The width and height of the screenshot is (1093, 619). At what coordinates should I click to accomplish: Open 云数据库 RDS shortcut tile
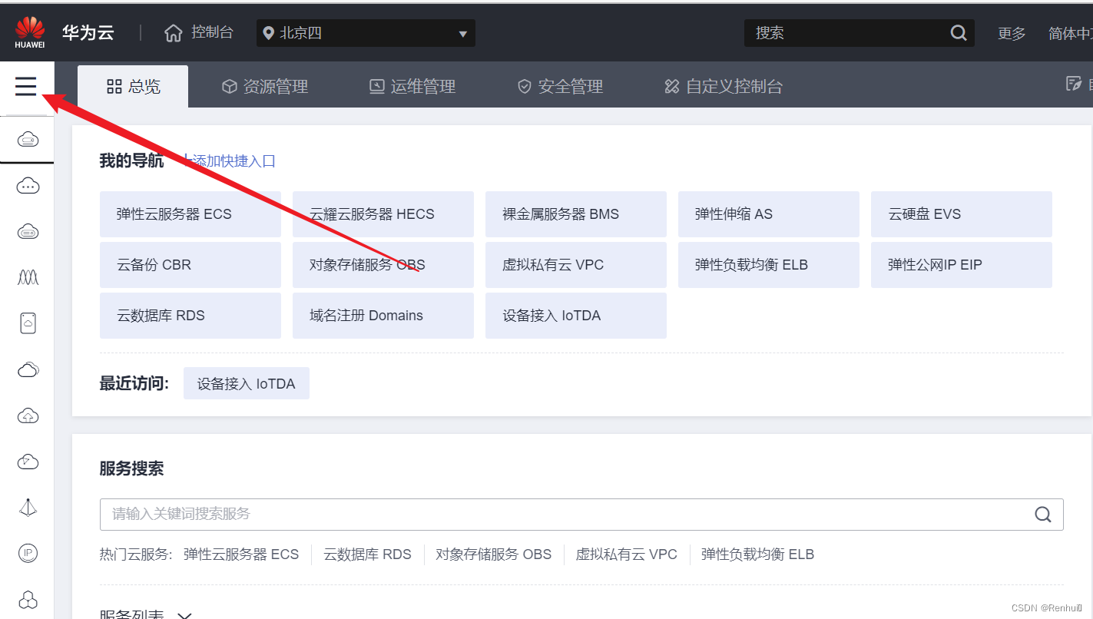[190, 316]
